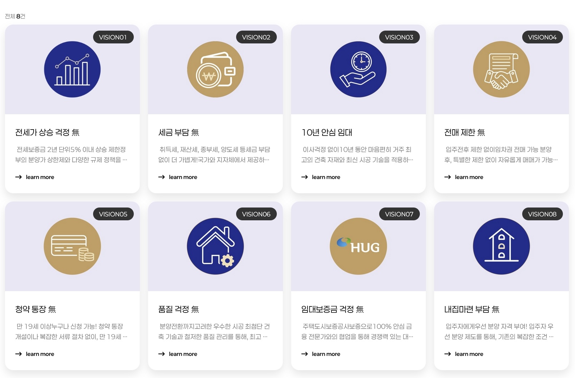Click the blue tower building icon
The height and width of the screenshot is (378, 575).
coord(502,246)
